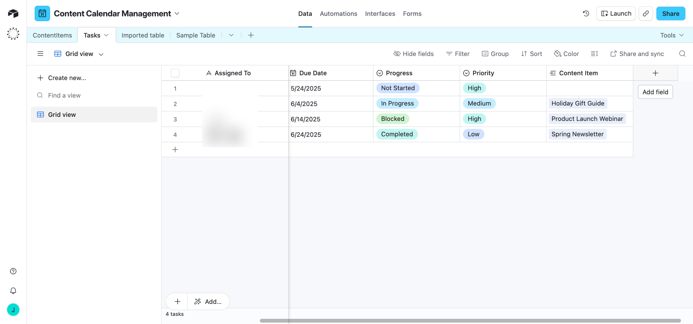Open the ContentItems table tab

coord(52,35)
